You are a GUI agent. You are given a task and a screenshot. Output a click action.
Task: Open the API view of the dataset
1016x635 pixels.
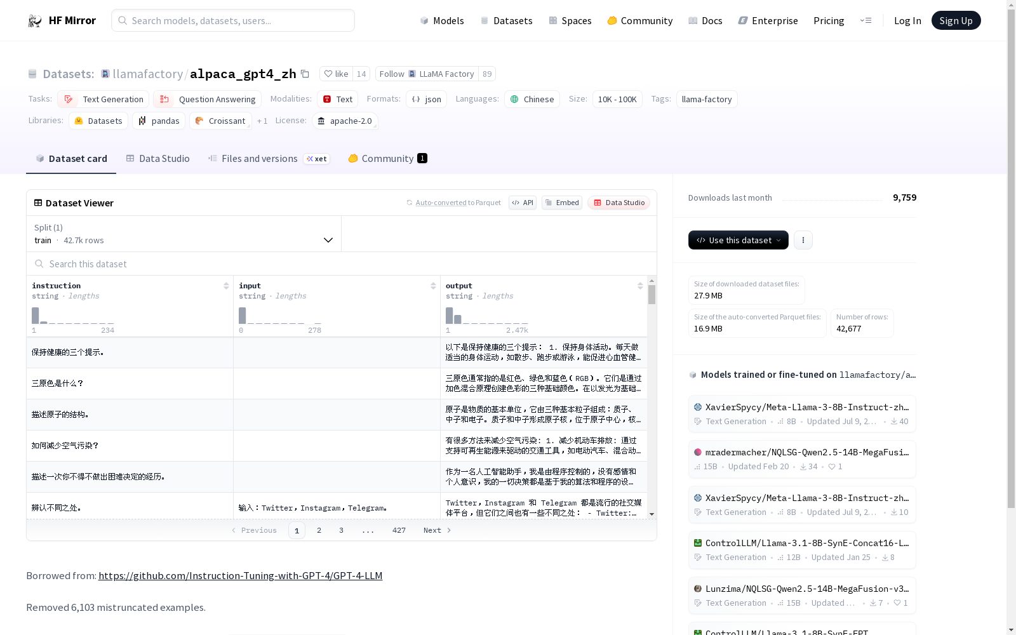click(522, 203)
